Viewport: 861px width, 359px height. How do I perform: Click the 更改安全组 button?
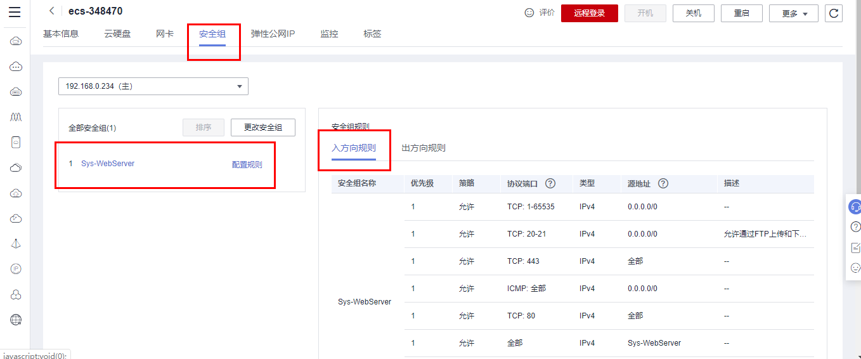(263, 127)
